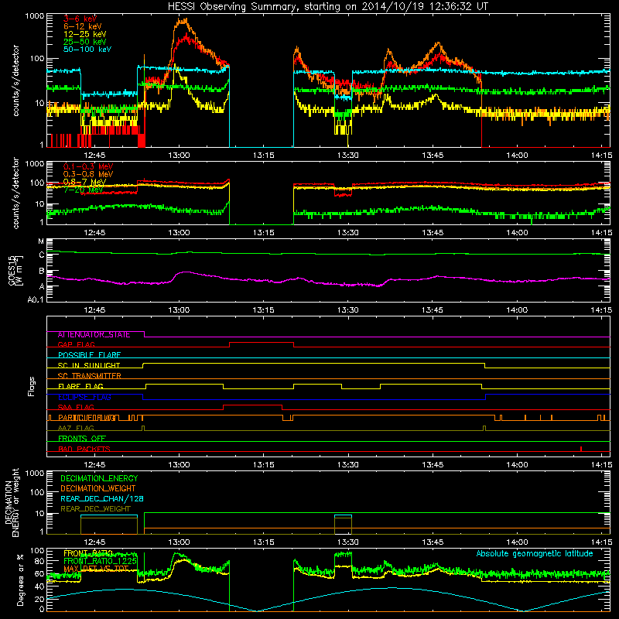
Task: Click the A0.1 label on GOES axis
Action: pyautogui.click(x=36, y=299)
